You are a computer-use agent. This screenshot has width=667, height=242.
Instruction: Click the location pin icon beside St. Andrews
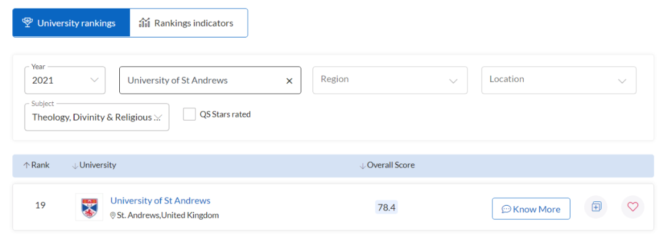coord(113,216)
